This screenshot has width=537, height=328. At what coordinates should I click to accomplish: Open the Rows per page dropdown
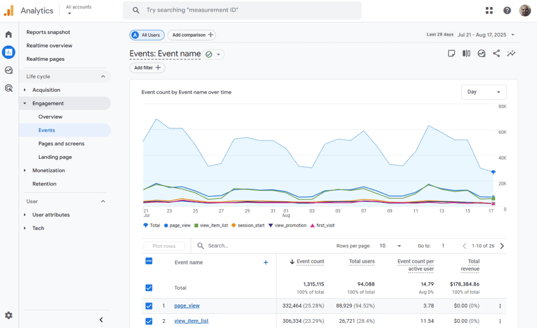tap(390, 246)
